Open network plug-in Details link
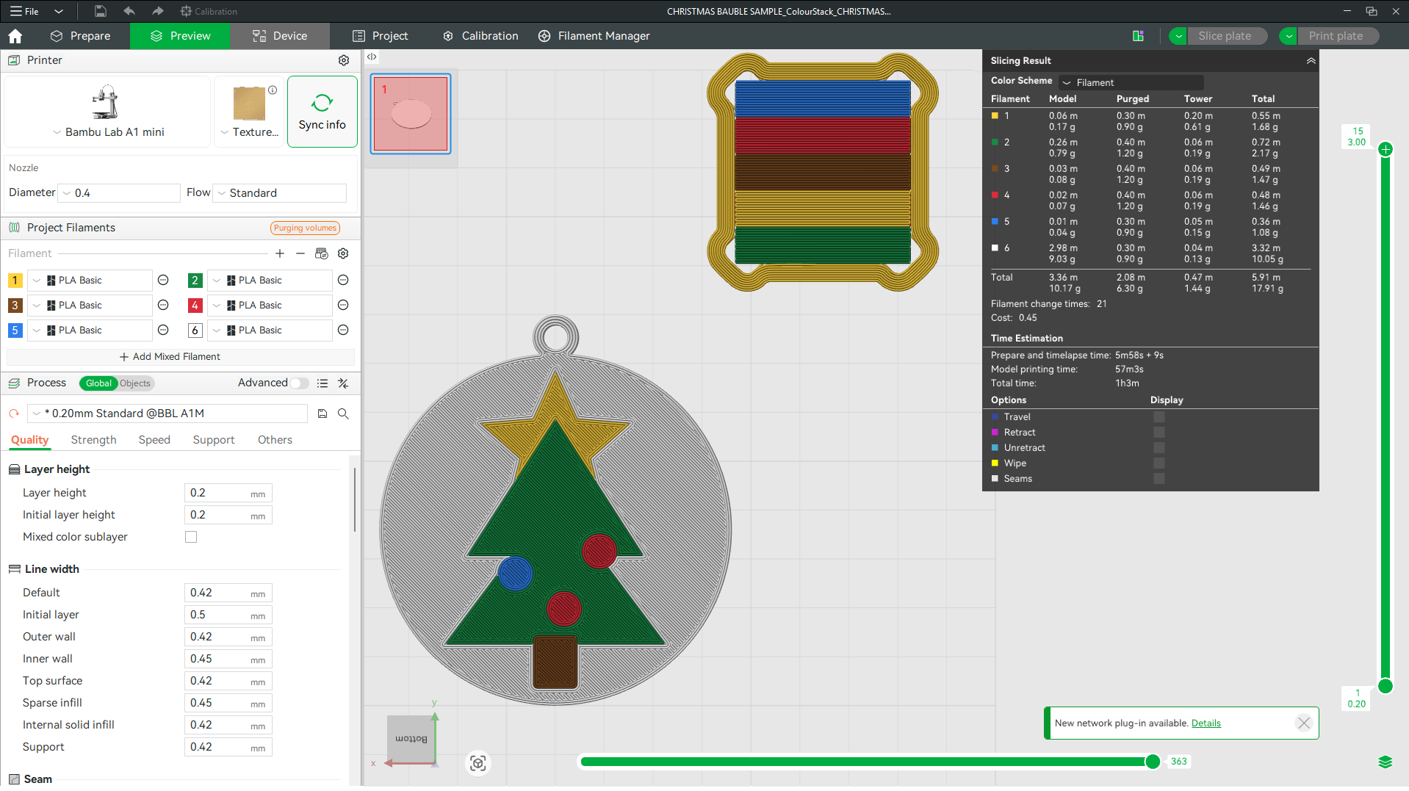The height and width of the screenshot is (791, 1409). [1206, 723]
